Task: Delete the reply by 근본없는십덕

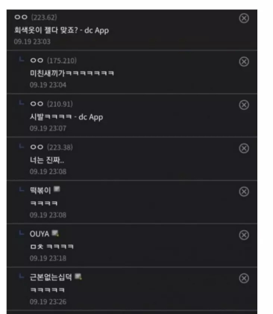Action: pyautogui.click(x=244, y=278)
